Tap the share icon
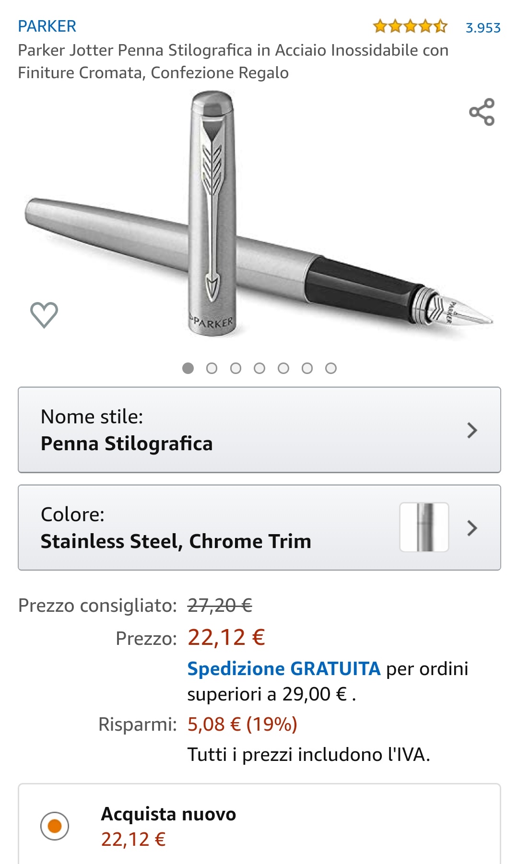 (482, 112)
